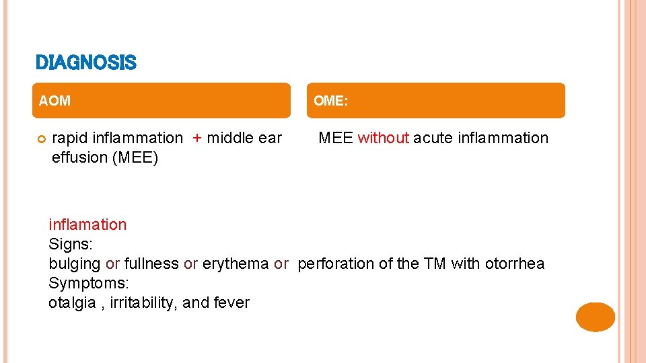Click 'perforation of the TM with otorrhea'

[x=421, y=264]
